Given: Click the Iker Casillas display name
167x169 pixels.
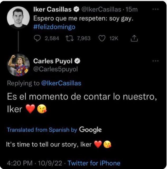Looking at the screenshot, I should point(52,10).
